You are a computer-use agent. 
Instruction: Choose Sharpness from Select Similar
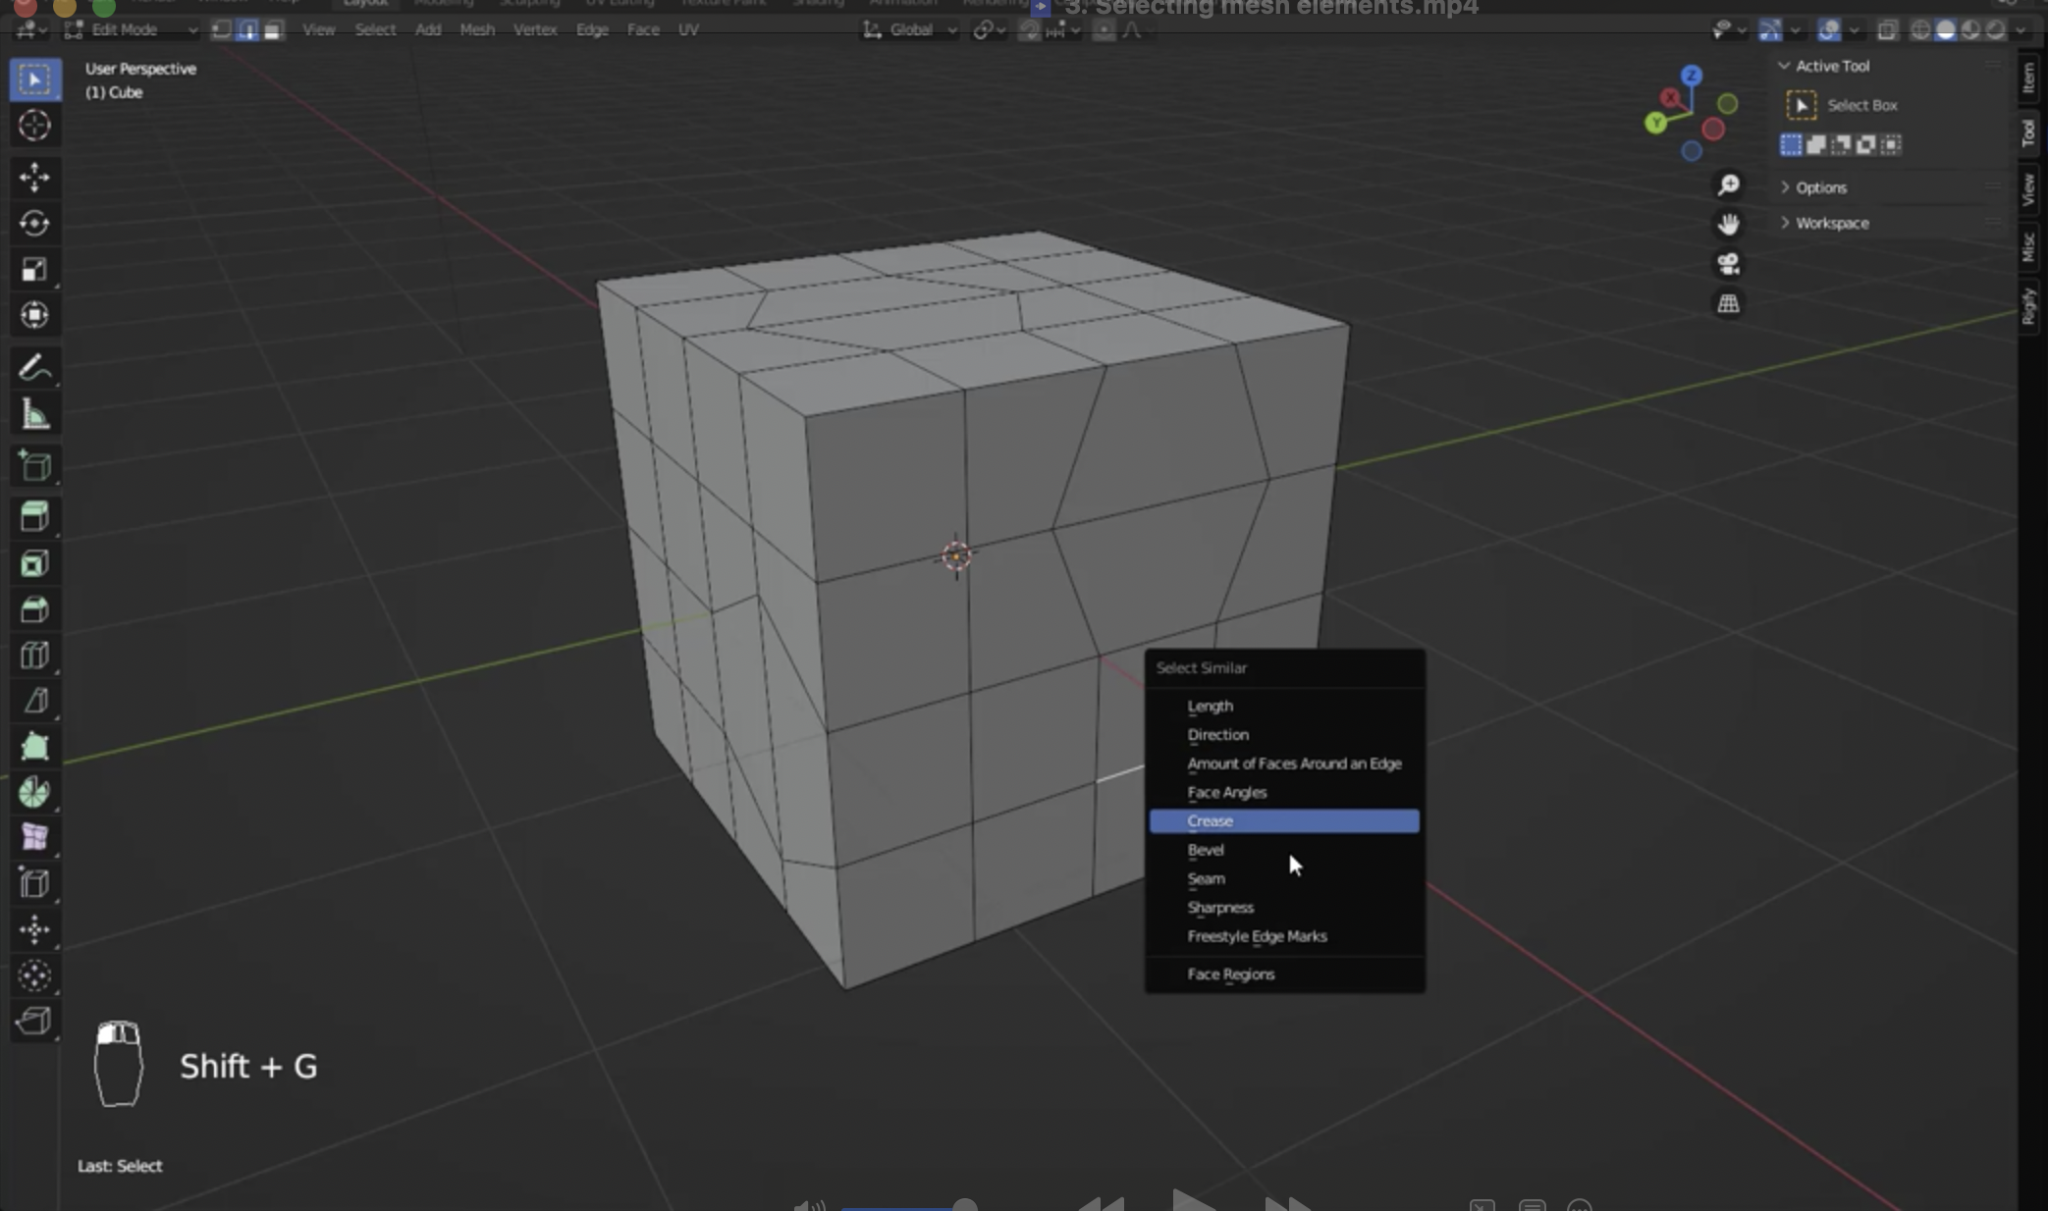1220,908
